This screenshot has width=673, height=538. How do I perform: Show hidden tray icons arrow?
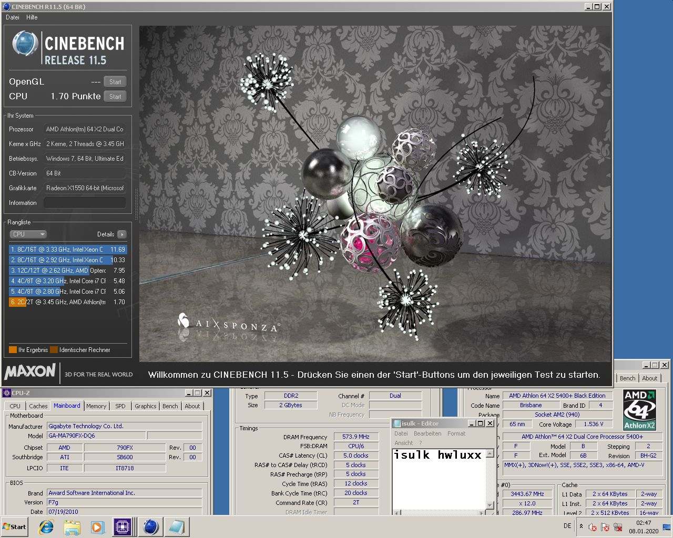581,526
